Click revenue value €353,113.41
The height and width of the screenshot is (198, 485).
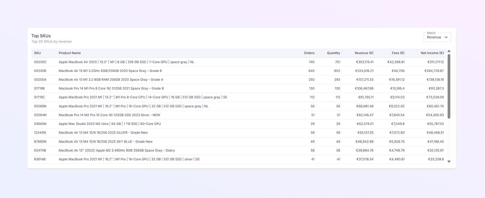click(x=364, y=62)
